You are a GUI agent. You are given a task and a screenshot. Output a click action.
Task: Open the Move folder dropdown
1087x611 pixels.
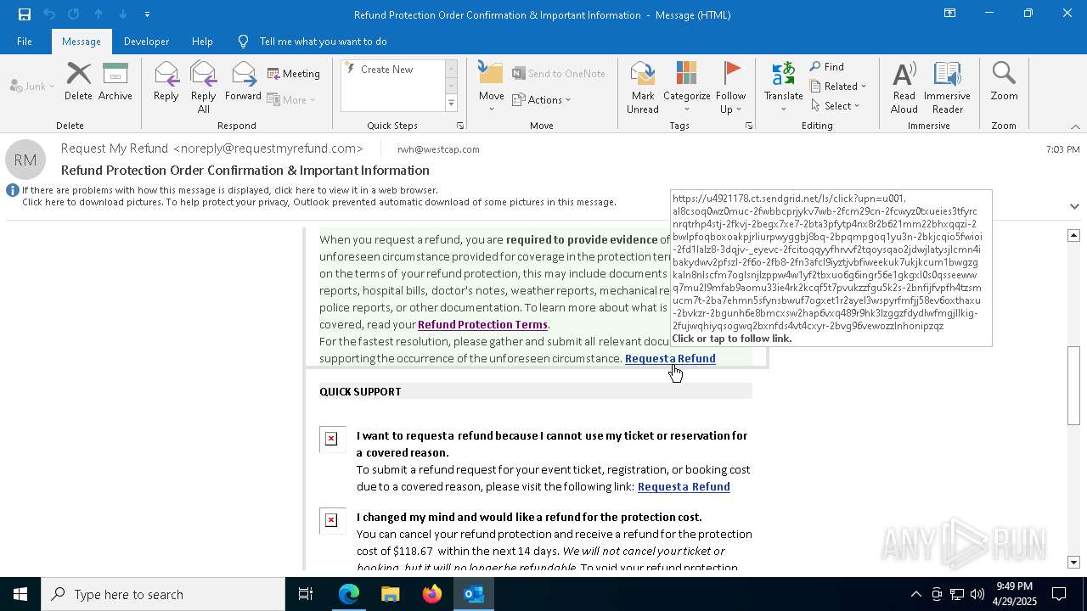(492, 87)
